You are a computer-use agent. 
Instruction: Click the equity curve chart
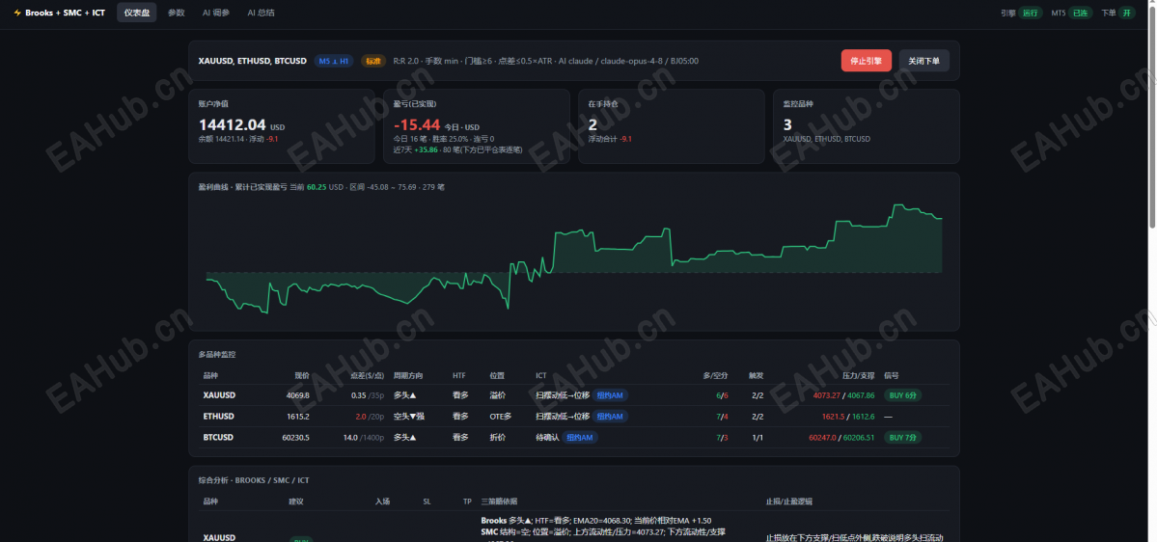tap(574, 258)
